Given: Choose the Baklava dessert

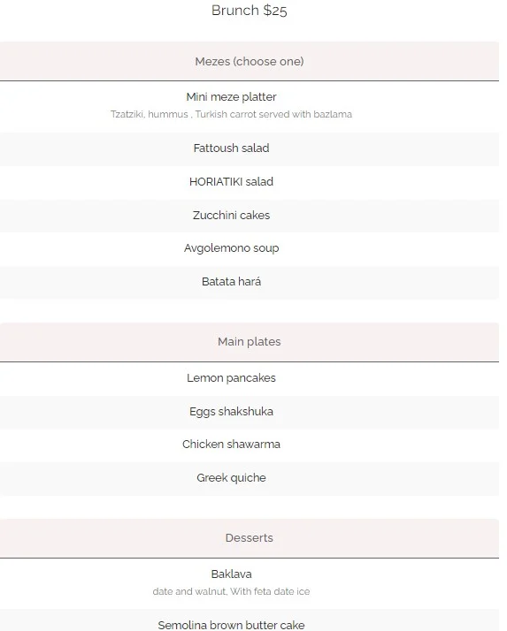Looking at the screenshot, I should [x=231, y=574].
